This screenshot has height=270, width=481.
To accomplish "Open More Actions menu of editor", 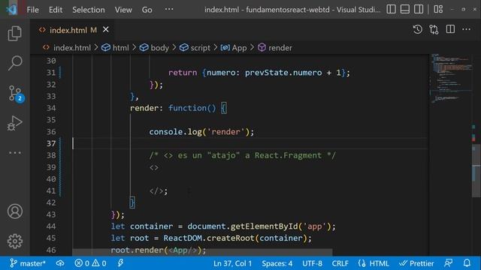I will click(466, 29).
